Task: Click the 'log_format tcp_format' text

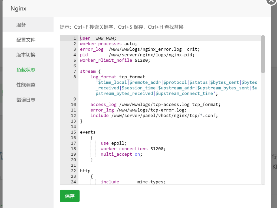Action: (118, 77)
